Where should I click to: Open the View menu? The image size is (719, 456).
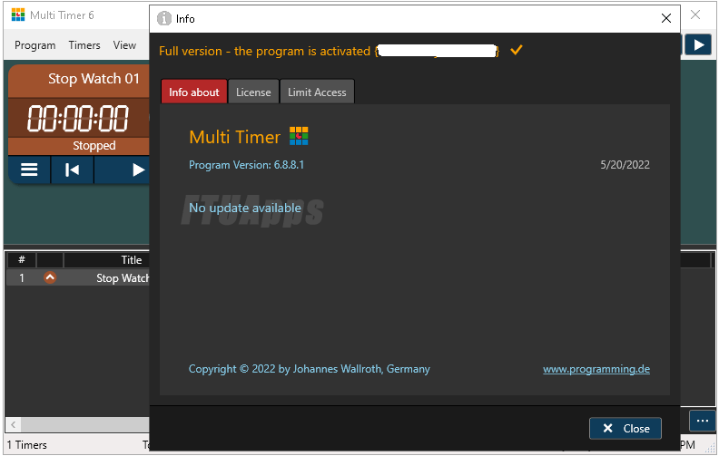[x=124, y=45]
